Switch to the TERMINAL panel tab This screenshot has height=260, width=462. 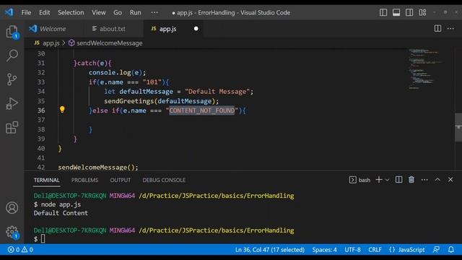46,180
